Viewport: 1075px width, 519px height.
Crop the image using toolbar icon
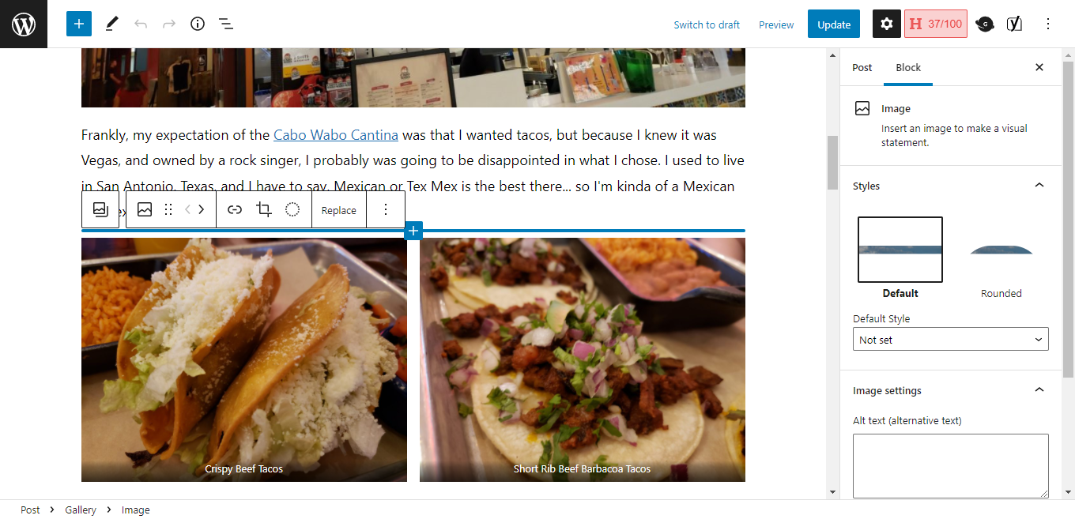264,210
